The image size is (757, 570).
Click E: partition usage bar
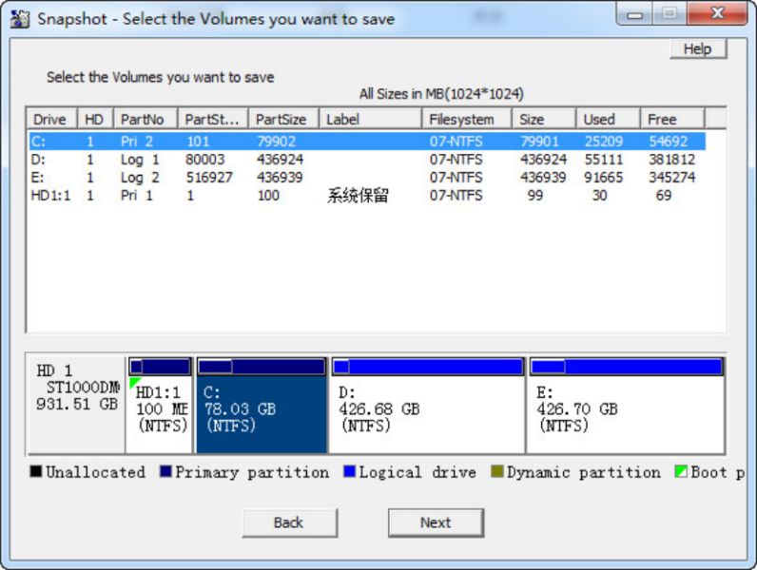click(626, 367)
